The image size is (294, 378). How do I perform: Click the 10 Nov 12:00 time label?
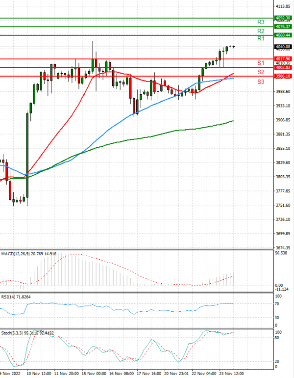pyautogui.click(x=39, y=374)
